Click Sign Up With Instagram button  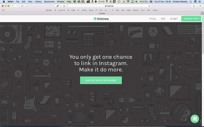pos(101,80)
